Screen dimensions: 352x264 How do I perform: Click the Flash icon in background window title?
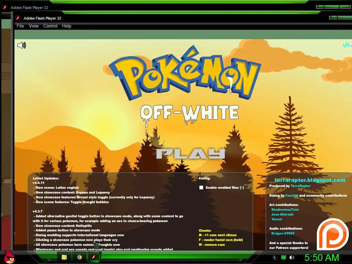(5, 8)
